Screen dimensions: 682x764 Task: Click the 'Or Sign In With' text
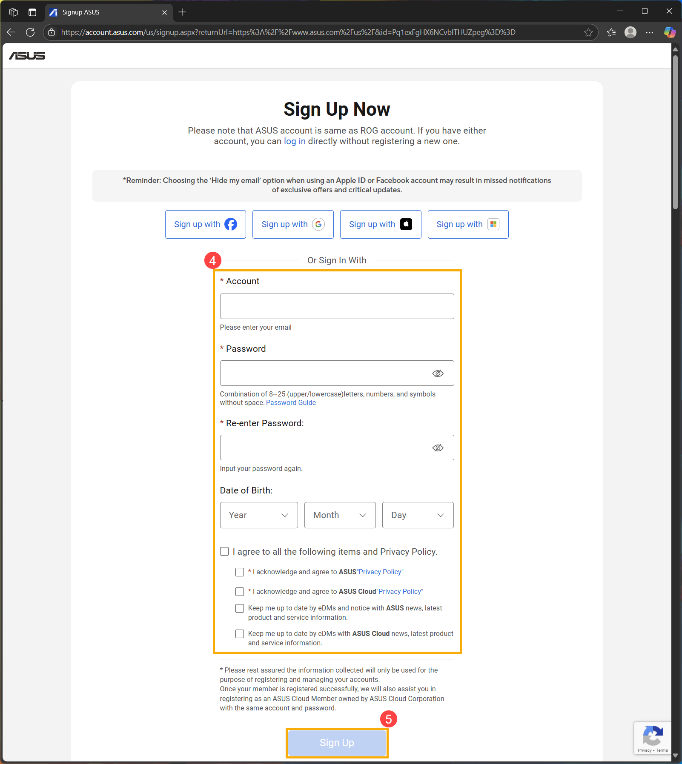(x=337, y=260)
